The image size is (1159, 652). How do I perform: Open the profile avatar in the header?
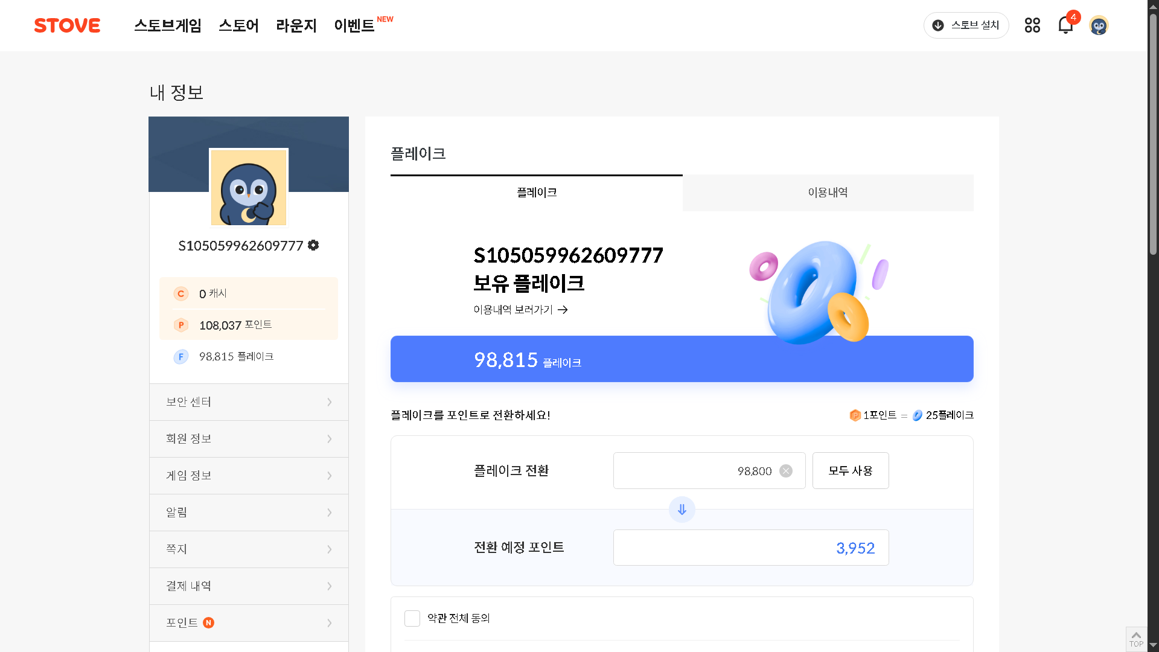[1099, 25]
